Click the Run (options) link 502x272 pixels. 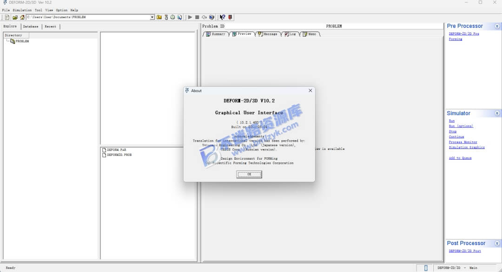pos(461,126)
